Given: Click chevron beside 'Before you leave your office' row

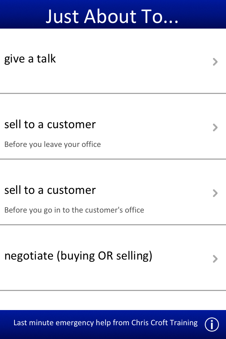Looking at the screenshot, I should (x=215, y=127).
